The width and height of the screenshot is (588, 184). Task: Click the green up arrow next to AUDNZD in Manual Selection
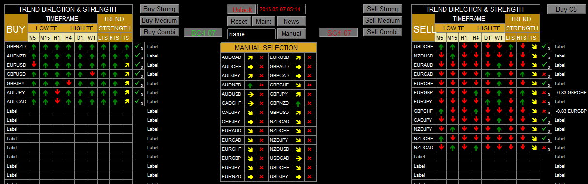(x=250, y=85)
